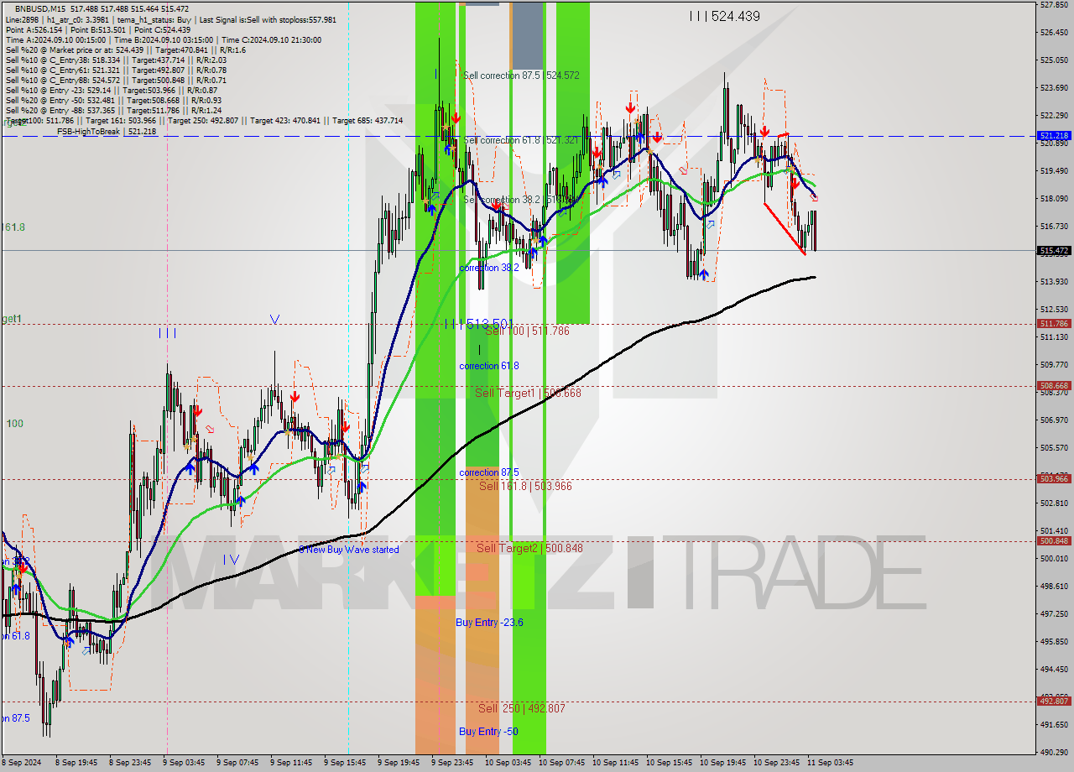Select the 'Sell Target1 | 508.668' label
This screenshot has width=1074, height=772.
pyautogui.click(x=528, y=394)
